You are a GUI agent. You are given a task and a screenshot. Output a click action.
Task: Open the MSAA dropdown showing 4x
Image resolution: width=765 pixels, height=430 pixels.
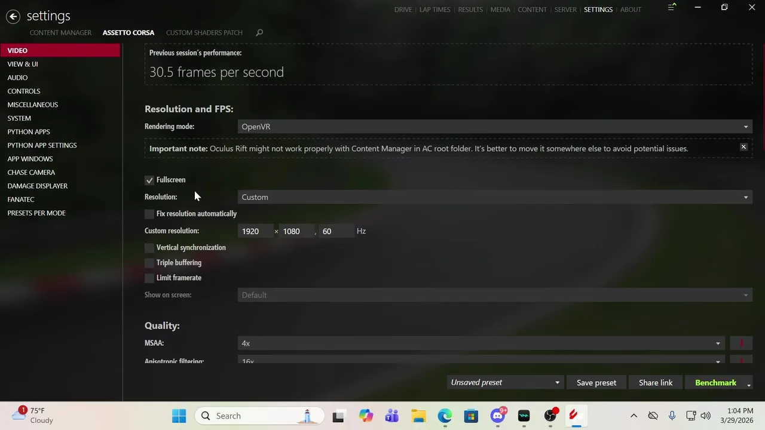(481, 343)
